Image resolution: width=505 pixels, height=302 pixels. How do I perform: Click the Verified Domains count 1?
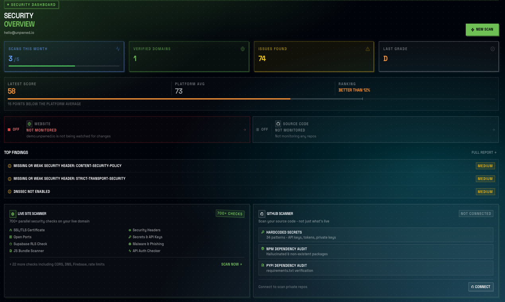(135, 58)
